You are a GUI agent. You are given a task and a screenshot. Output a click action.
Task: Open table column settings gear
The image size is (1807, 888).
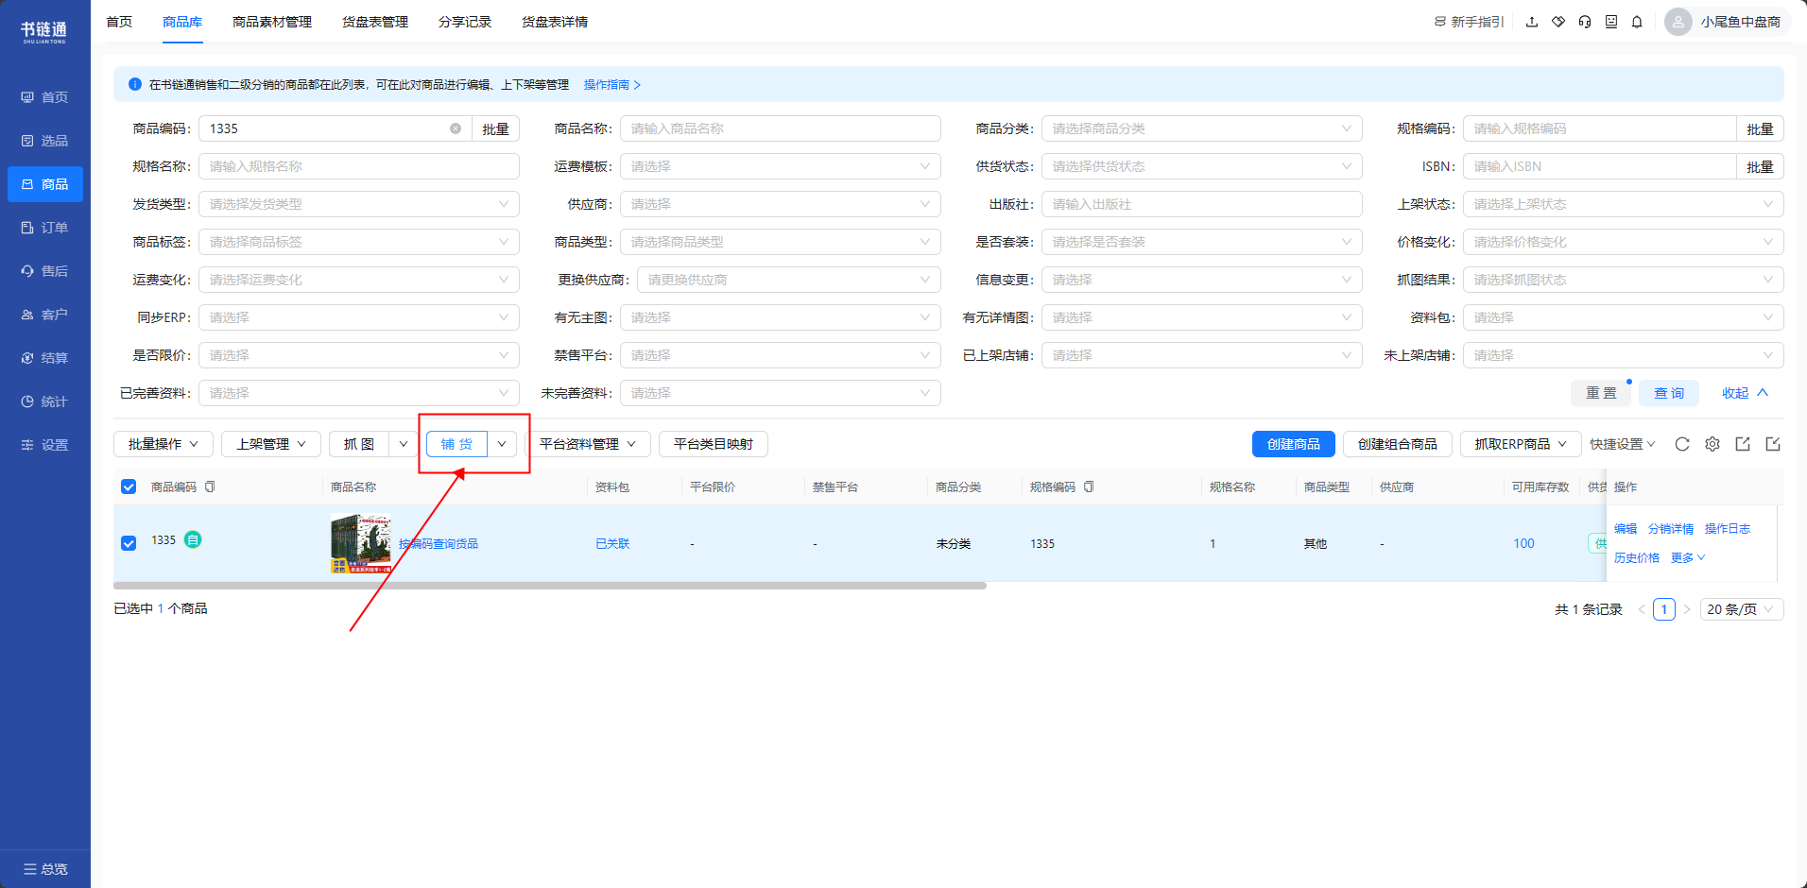1712,444
